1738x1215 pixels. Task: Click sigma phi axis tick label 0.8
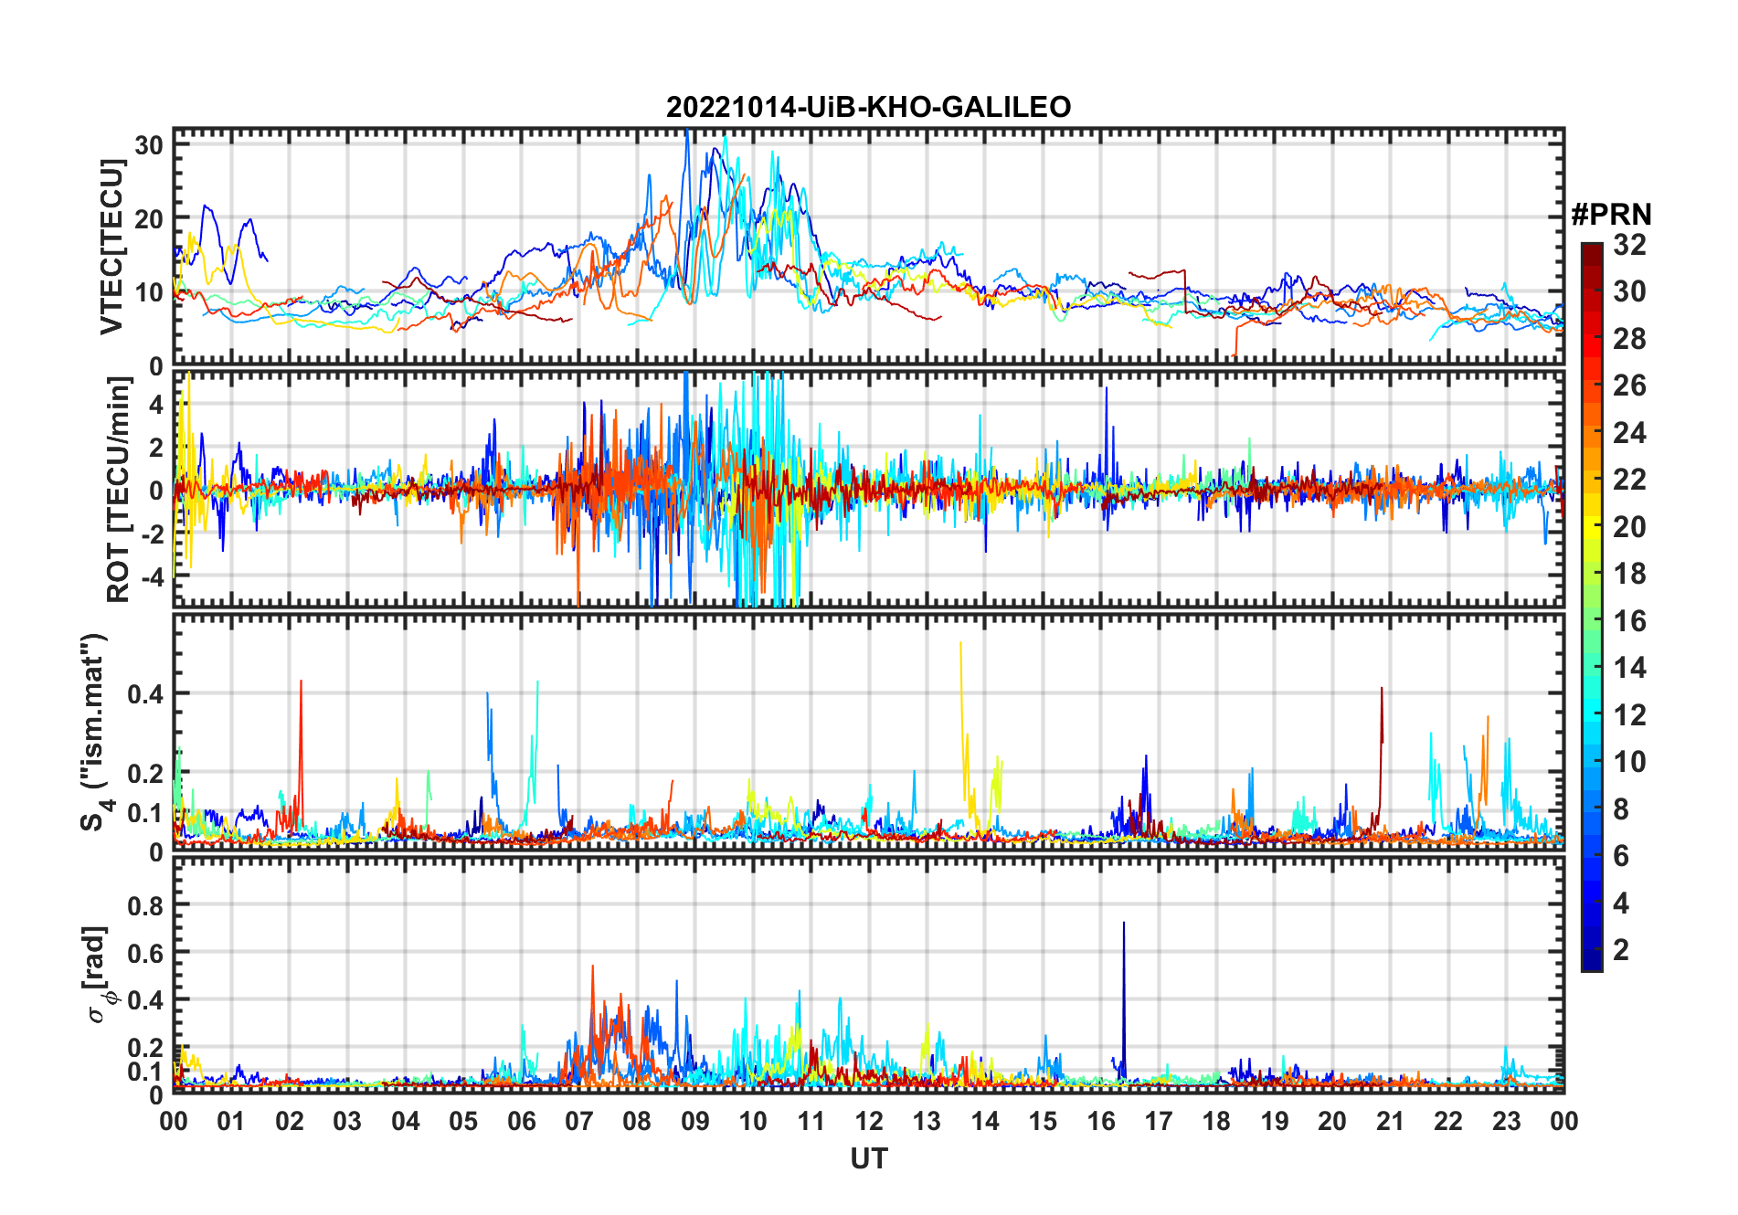pos(145,905)
